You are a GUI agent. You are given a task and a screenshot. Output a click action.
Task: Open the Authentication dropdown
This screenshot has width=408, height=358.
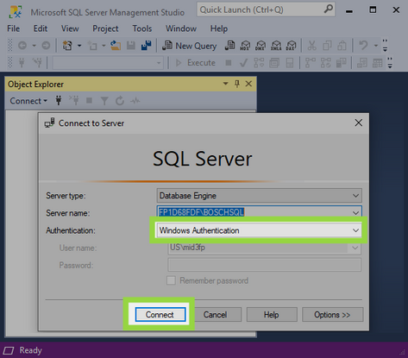[259, 230]
